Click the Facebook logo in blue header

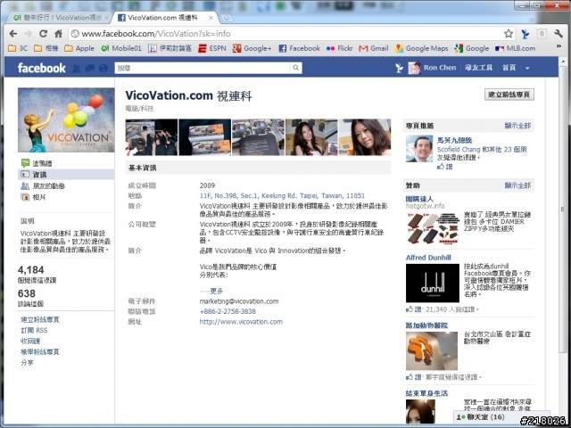42,68
